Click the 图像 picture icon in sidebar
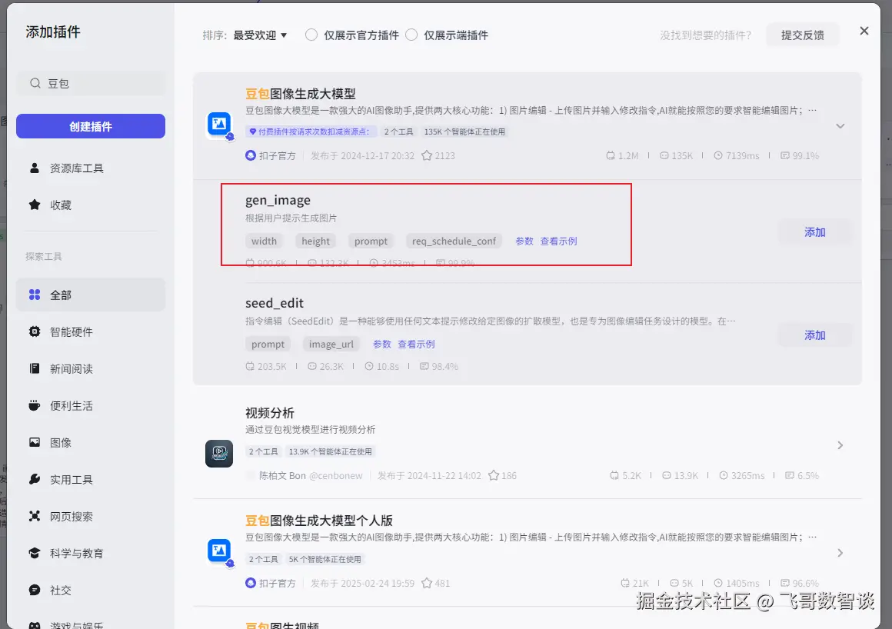 click(35, 442)
